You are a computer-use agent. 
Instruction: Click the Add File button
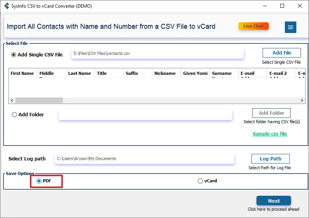tap(282, 53)
